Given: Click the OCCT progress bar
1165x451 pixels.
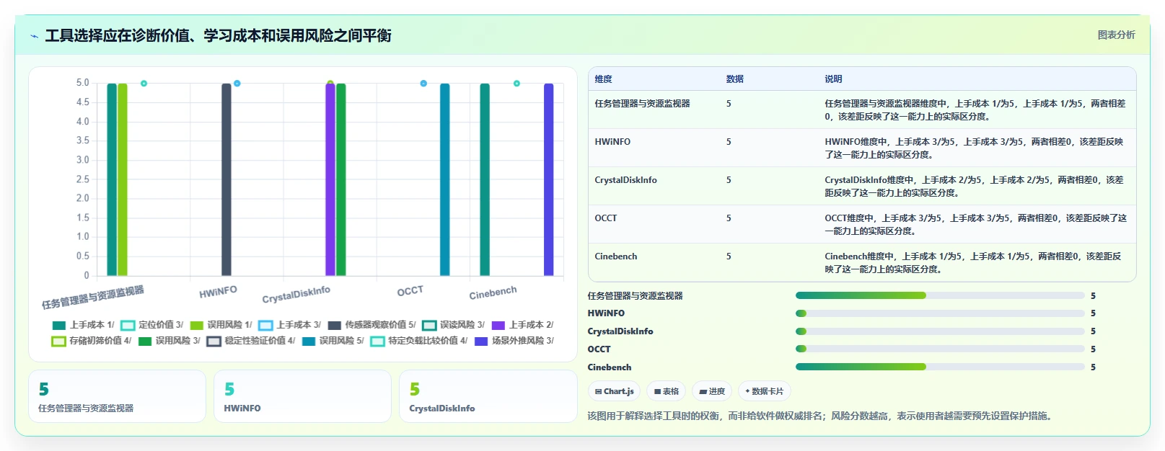Looking at the screenshot, I should tap(940, 349).
